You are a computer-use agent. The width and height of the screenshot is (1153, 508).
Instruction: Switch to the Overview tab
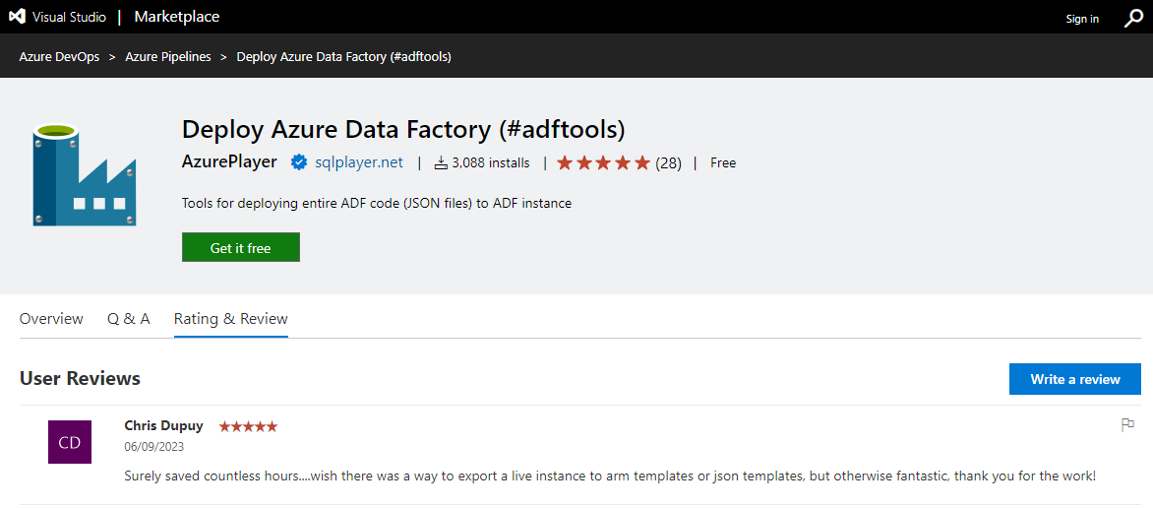[51, 319]
